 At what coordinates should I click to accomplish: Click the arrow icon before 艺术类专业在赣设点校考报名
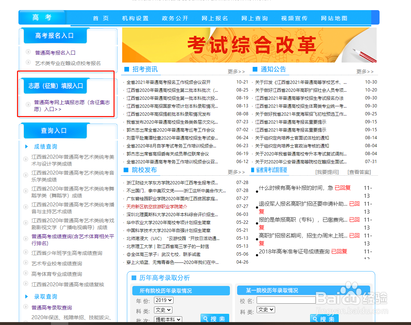click(28, 62)
